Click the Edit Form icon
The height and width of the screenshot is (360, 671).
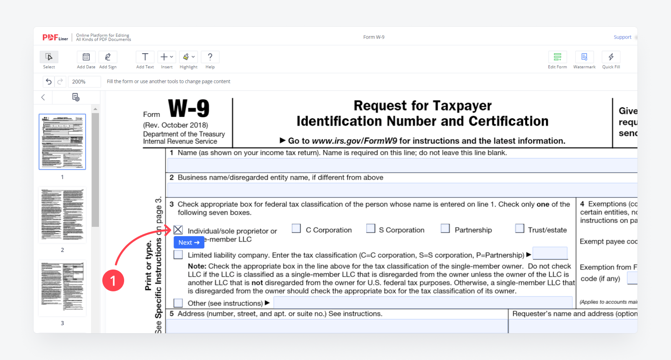pos(557,57)
